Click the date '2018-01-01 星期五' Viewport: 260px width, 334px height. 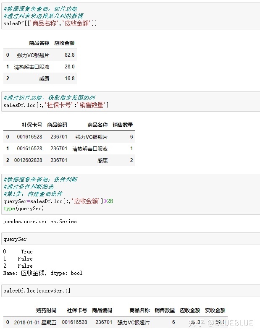[35, 323]
